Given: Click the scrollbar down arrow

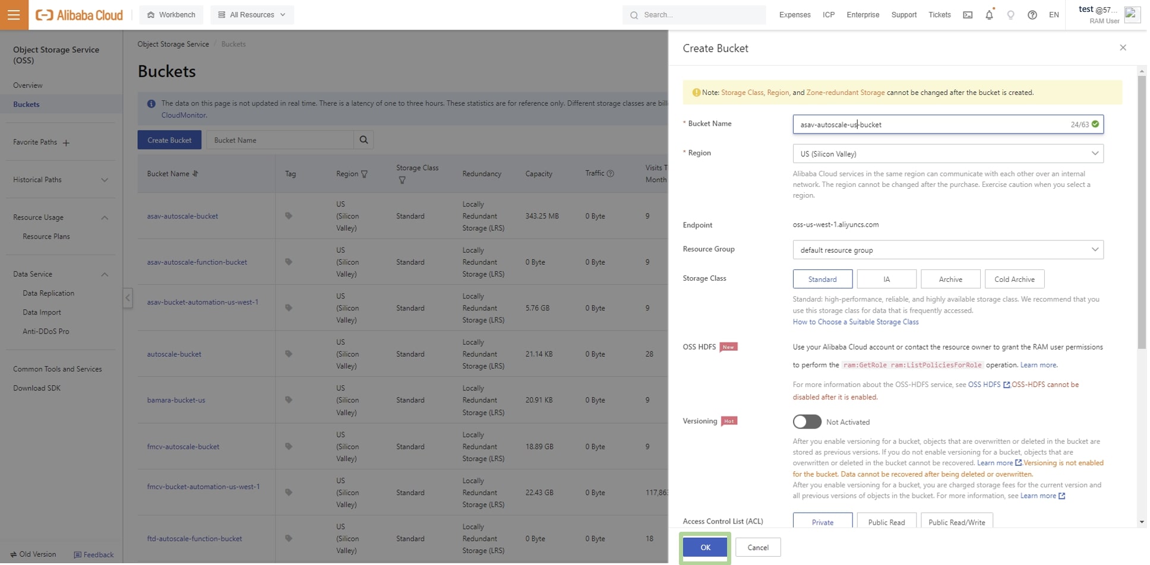Looking at the screenshot, I should tap(1142, 522).
